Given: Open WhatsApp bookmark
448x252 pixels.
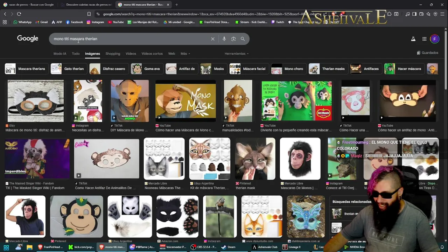Looking at the screenshot, I should 22,22.
